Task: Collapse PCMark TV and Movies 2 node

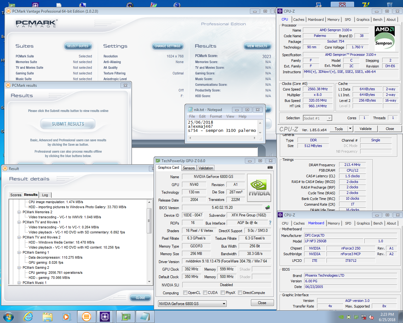Action: [x=19, y=237]
